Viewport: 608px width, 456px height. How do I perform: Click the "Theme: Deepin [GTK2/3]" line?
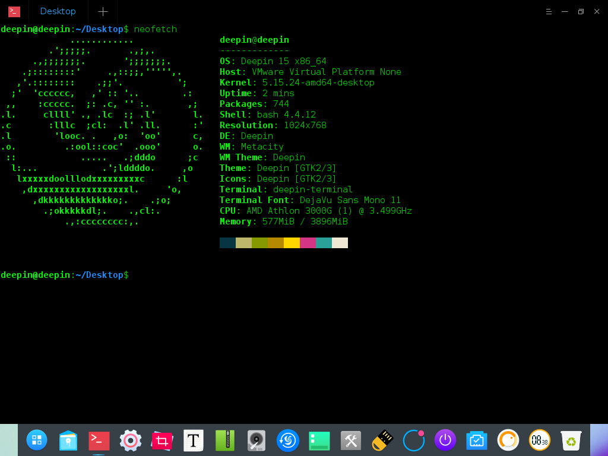click(278, 168)
